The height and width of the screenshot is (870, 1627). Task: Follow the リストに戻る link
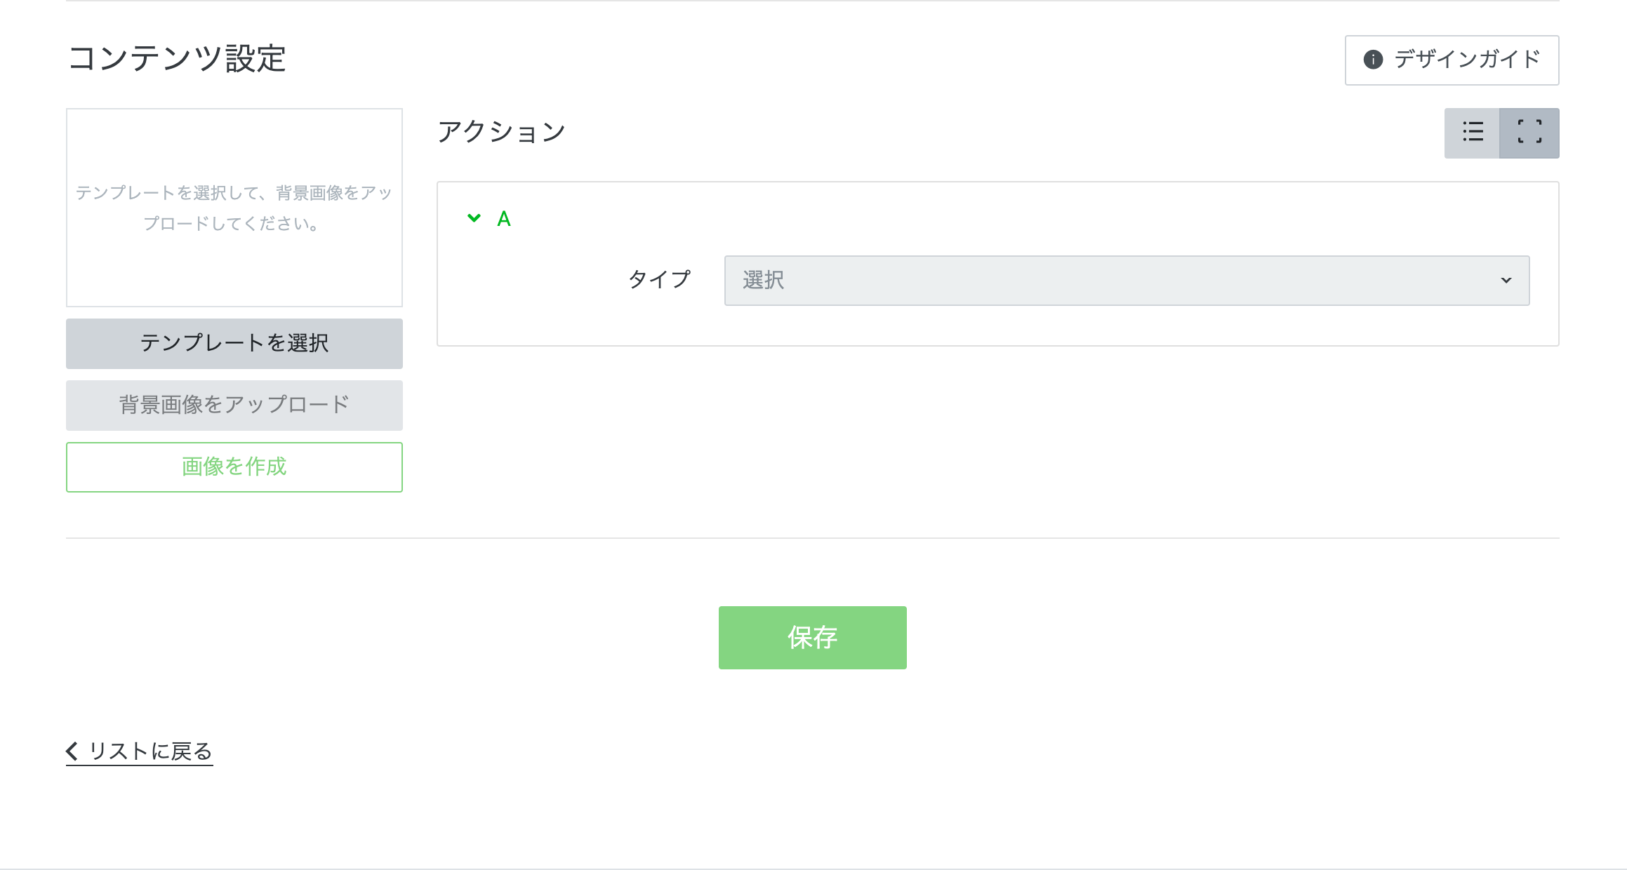[x=150, y=751]
